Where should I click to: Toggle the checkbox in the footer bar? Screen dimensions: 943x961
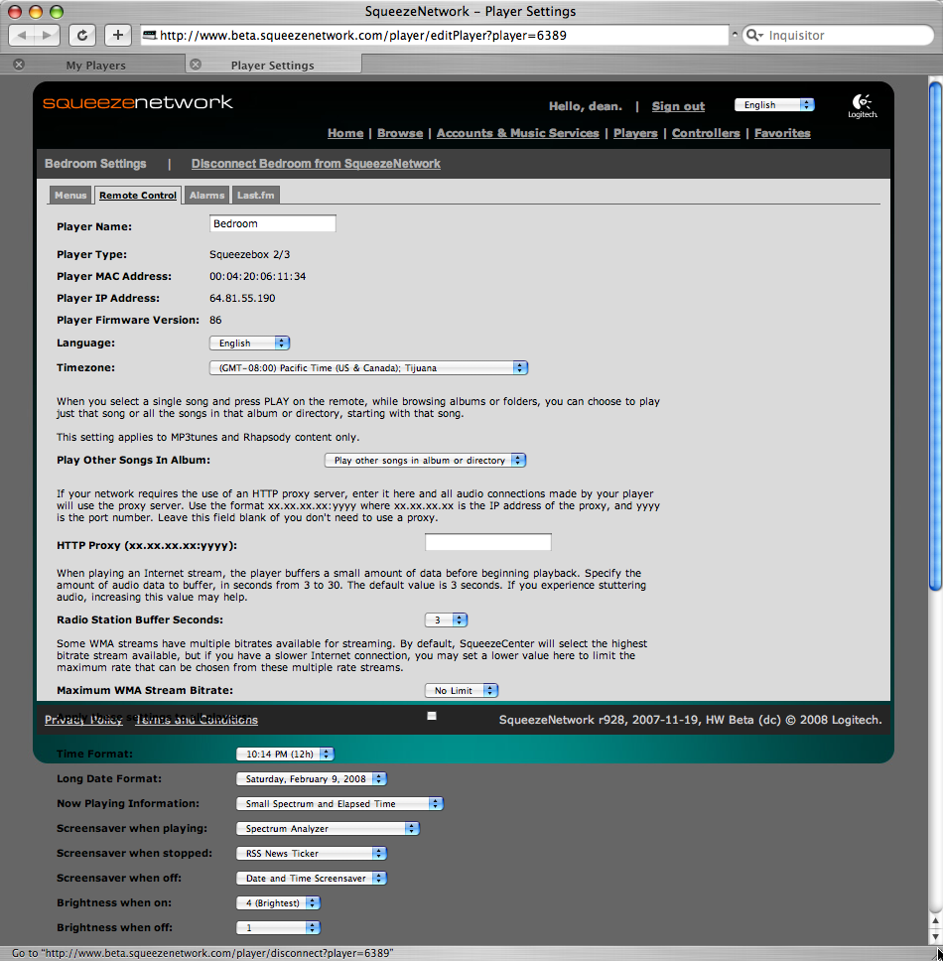pyautogui.click(x=431, y=715)
